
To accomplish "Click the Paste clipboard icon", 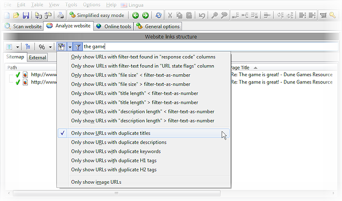I will 189,15.
